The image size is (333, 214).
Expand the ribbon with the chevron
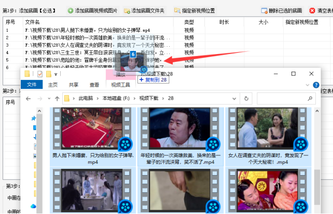click(x=307, y=85)
